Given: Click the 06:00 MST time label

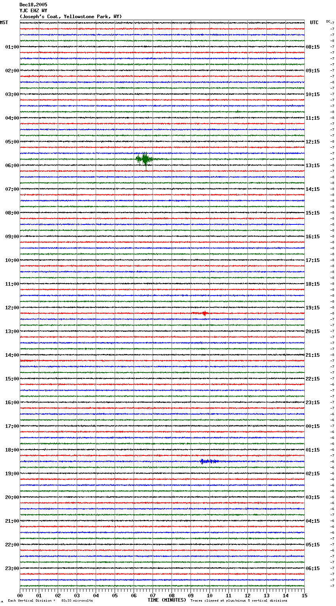Looking at the screenshot, I should (12, 166).
